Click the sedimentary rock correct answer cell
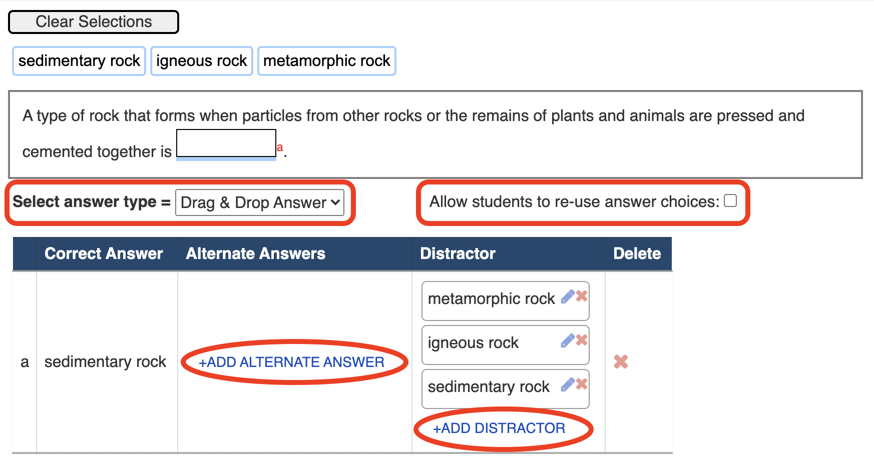Viewport: 874px width, 469px height. [105, 361]
